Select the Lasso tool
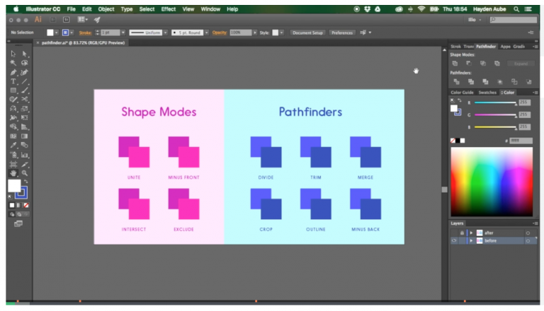The image size is (544, 311). pyautogui.click(x=24, y=63)
